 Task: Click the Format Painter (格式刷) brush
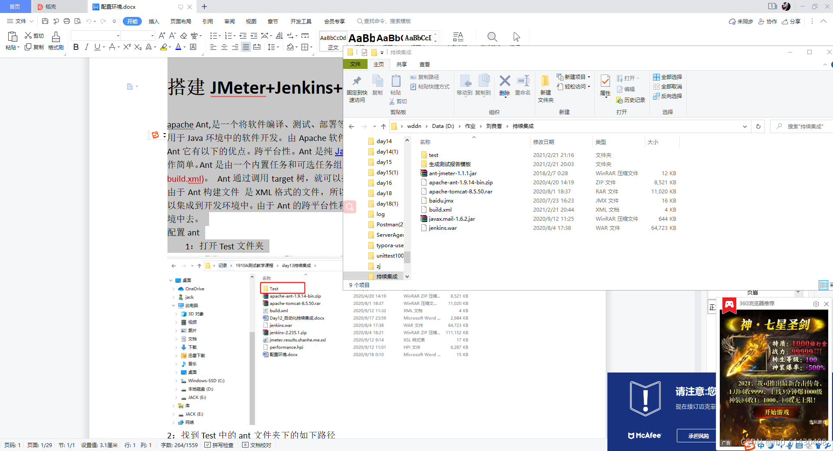click(x=56, y=41)
